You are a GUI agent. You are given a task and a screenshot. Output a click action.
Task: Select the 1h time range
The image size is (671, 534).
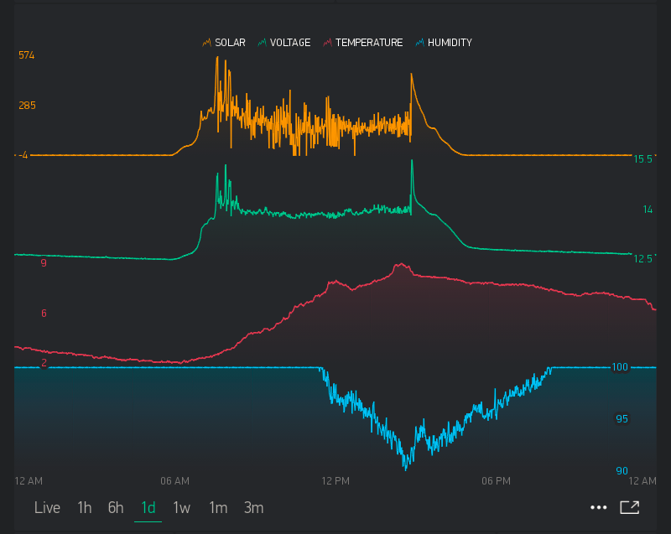tap(85, 507)
